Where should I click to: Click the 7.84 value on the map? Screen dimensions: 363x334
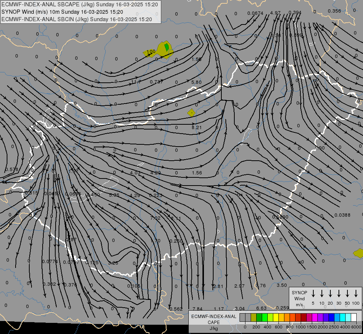(x=198, y=309)
